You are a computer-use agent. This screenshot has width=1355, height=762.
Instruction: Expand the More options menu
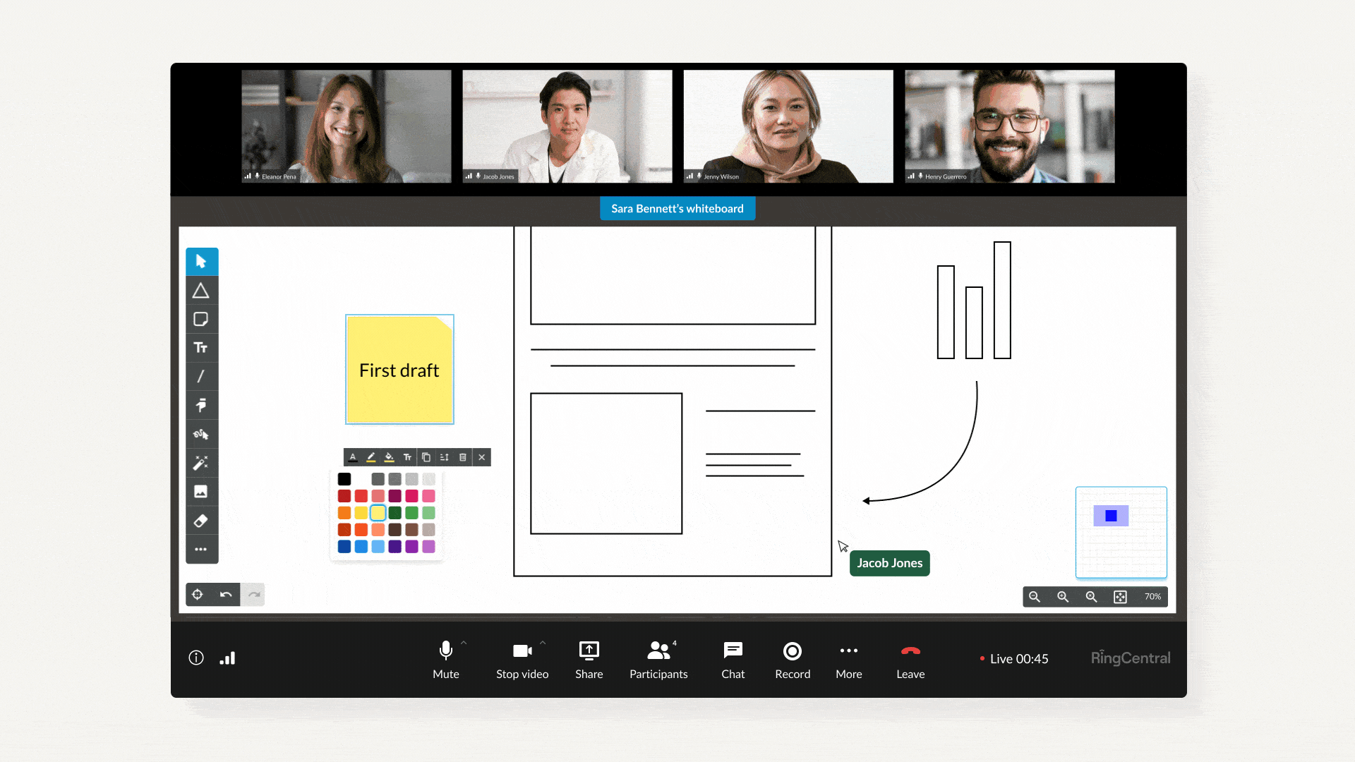click(848, 658)
